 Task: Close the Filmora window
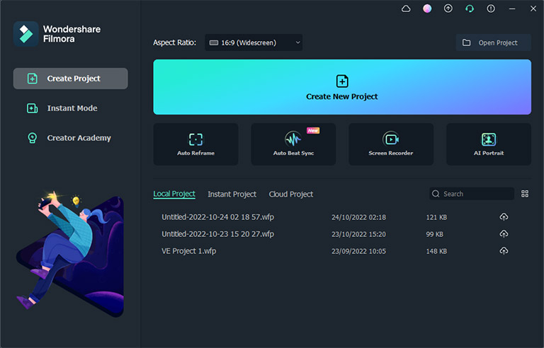[533, 8]
